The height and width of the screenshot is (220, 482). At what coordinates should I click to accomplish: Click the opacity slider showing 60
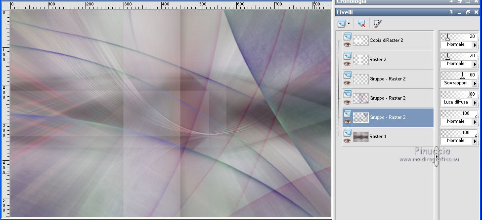point(459,75)
